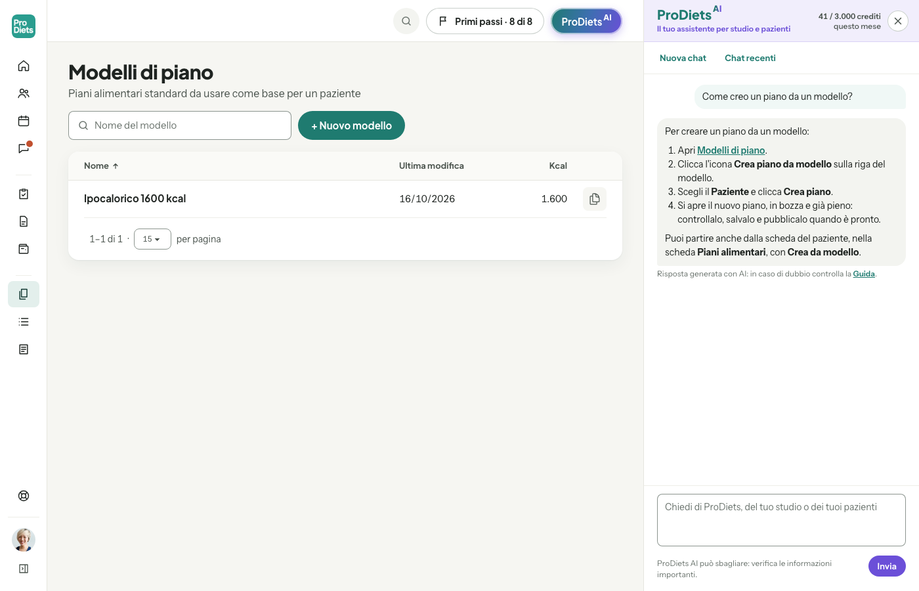
Task: Click the 41 / 3.000 crediti counter
Action: point(849,21)
